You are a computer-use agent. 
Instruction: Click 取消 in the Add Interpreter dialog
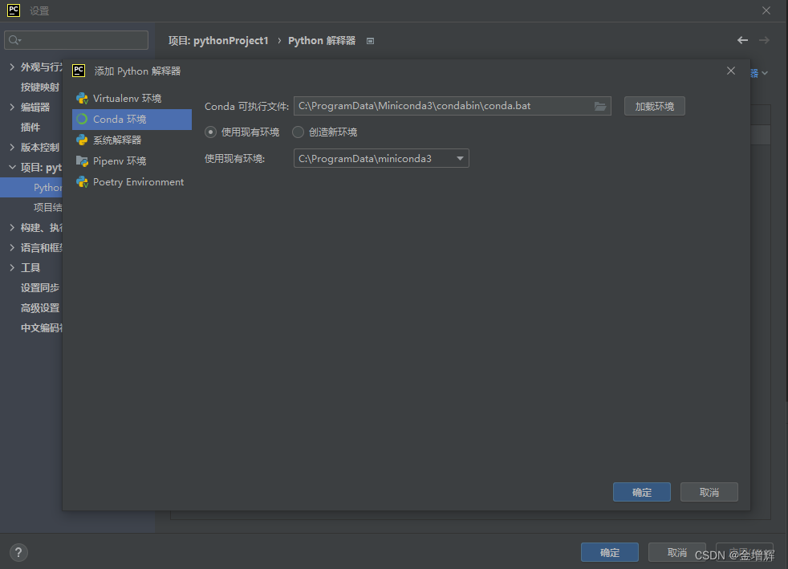coord(709,492)
